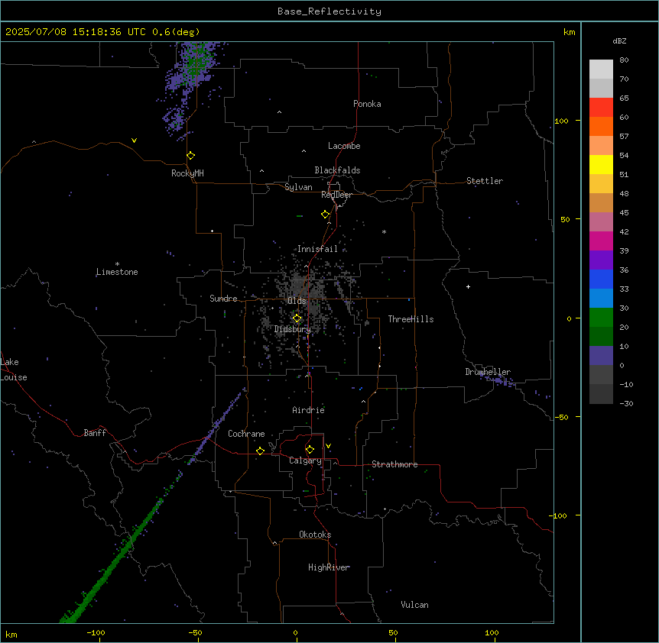Pick the bright yellow legend swatch
This screenshot has height=643, width=659.
(x=601, y=164)
